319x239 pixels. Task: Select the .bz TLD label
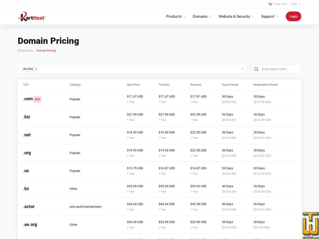[26, 189]
